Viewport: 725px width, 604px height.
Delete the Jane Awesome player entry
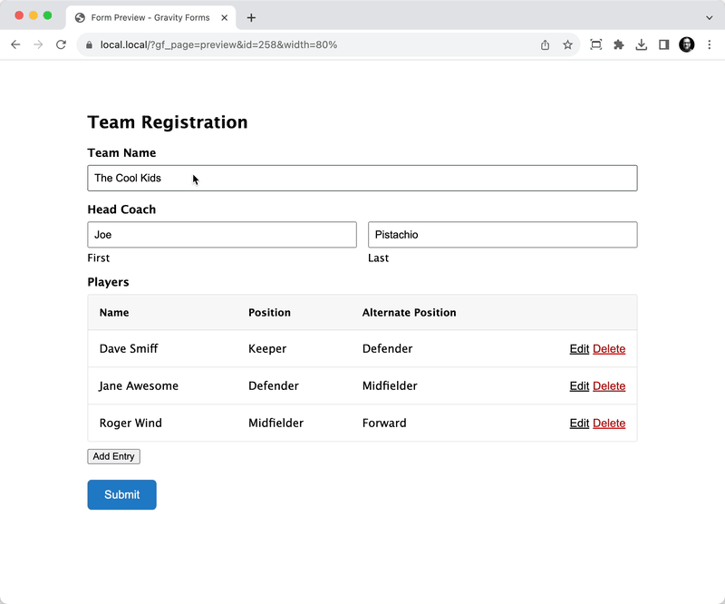(609, 386)
